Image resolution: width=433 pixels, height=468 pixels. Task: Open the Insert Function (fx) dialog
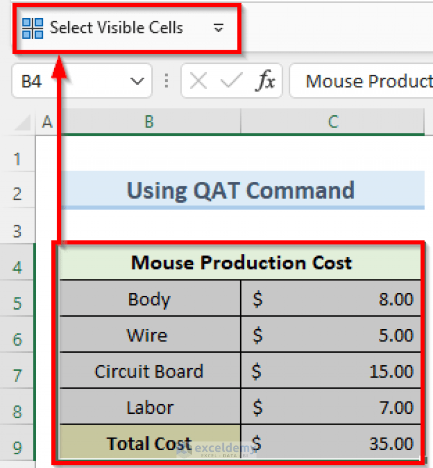coord(265,81)
